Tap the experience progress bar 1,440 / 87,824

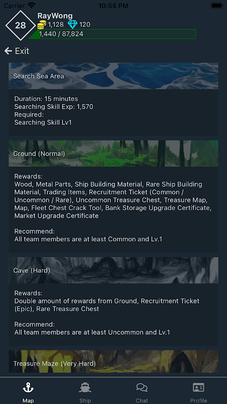(x=112, y=34)
